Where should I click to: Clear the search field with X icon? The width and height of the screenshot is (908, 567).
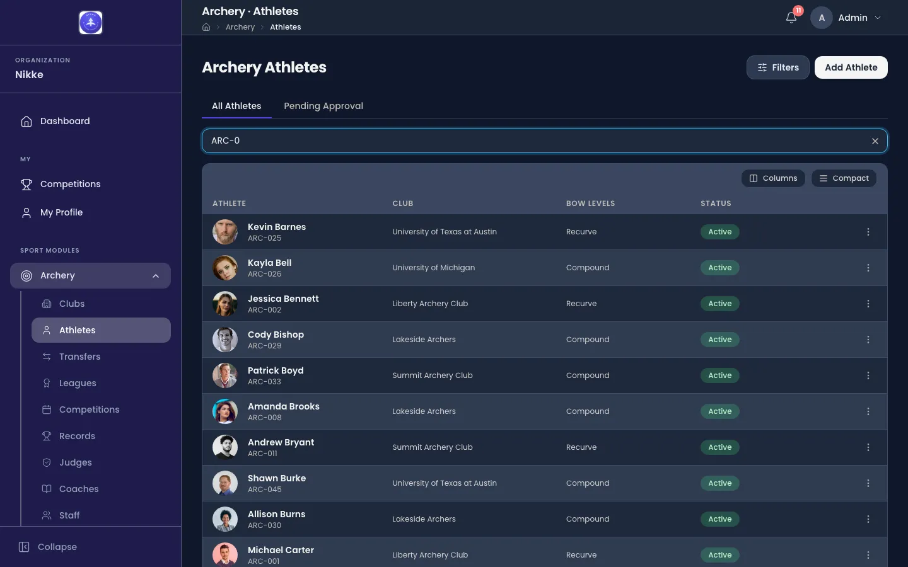875,141
